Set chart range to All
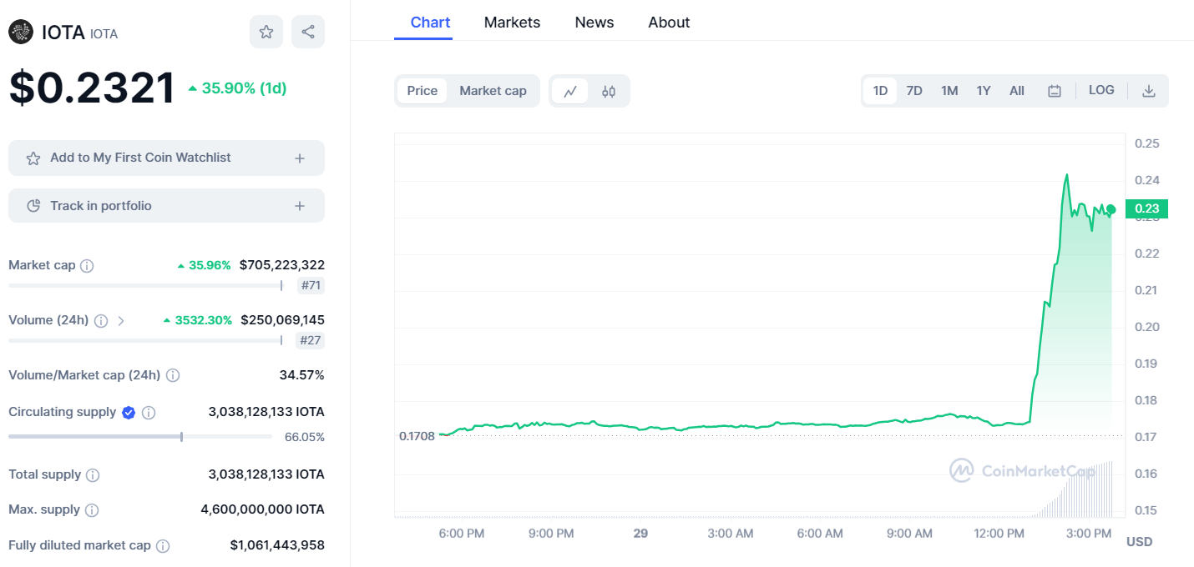The height and width of the screenshot is (567, 1194). point(1017,91)
